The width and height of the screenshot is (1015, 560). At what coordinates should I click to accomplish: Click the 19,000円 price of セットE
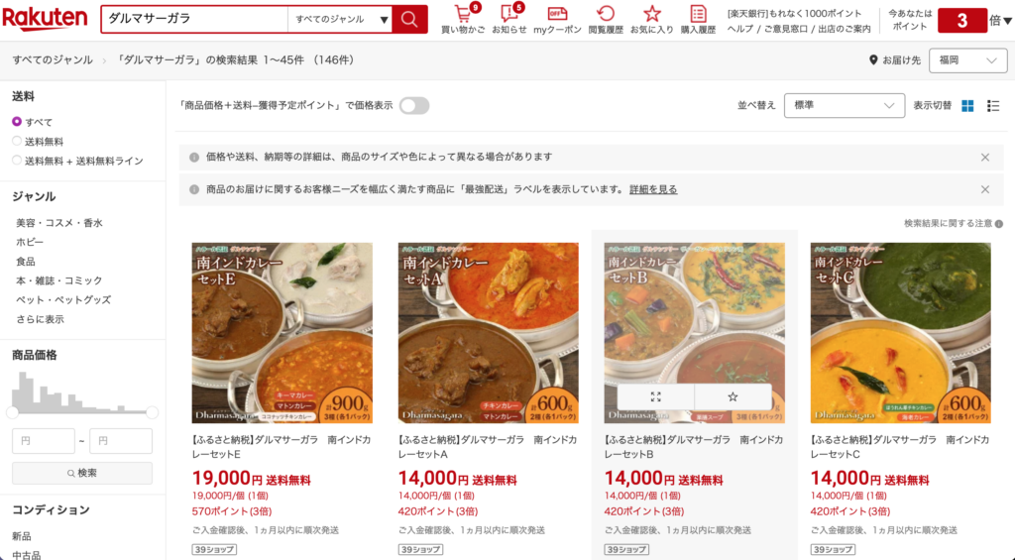click(227, 479)
